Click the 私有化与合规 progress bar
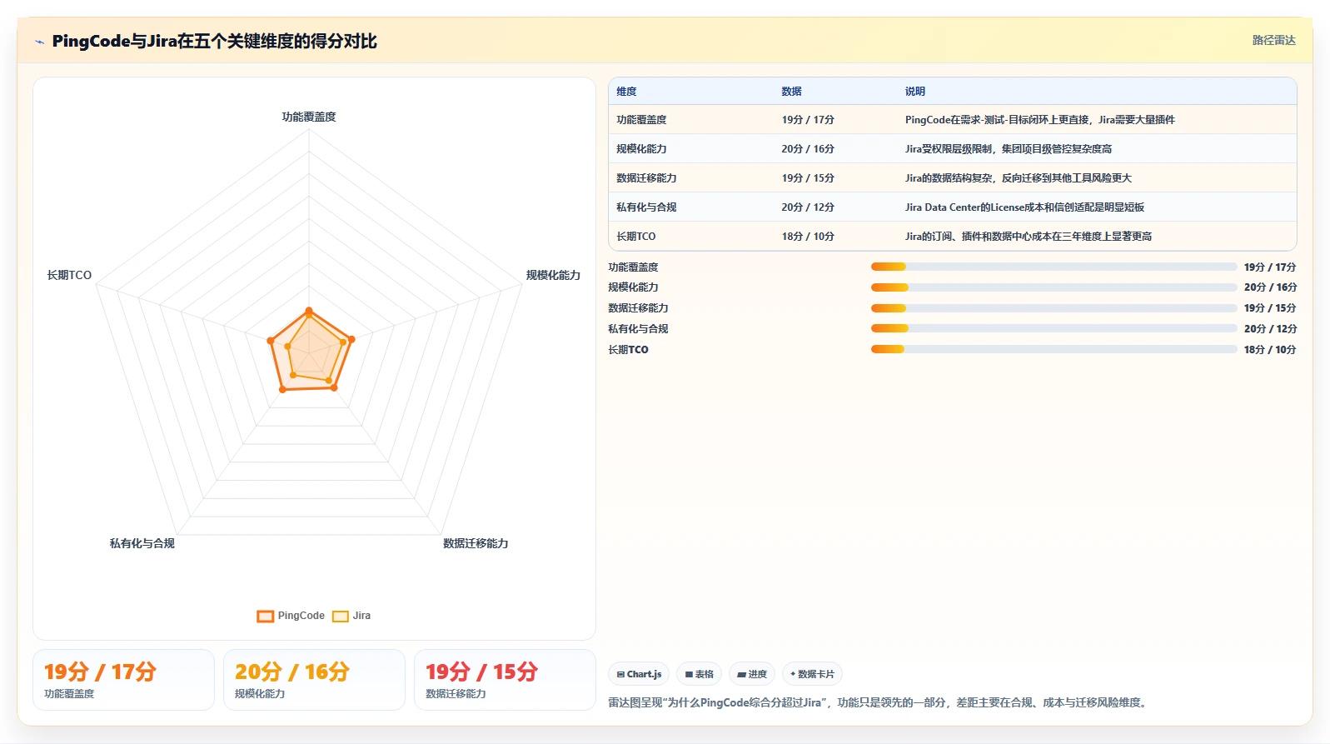Viewport: 1330px width, 744px height. [1054, 329]
